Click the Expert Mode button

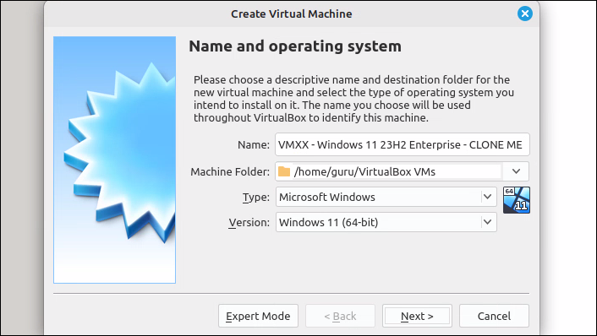tap(258, 316)
